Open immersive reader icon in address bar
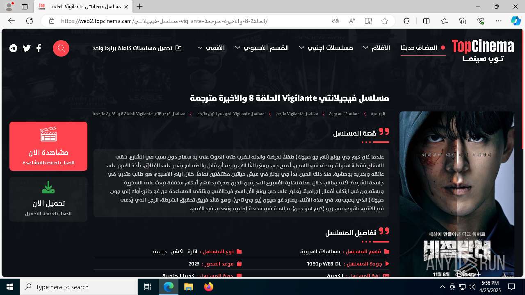525x295 pixels. (x=368, y=21)
